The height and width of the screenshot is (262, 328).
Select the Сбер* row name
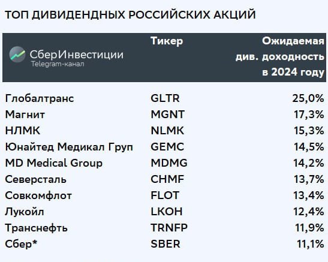pos(21,244)
